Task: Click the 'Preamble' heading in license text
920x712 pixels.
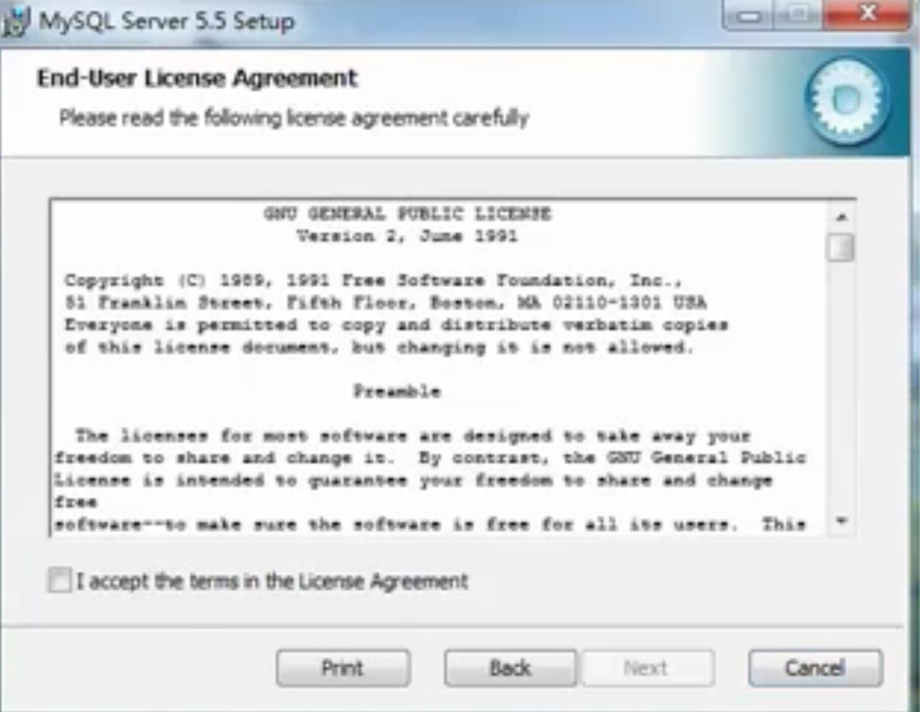Action: click(x=397, y=392)
